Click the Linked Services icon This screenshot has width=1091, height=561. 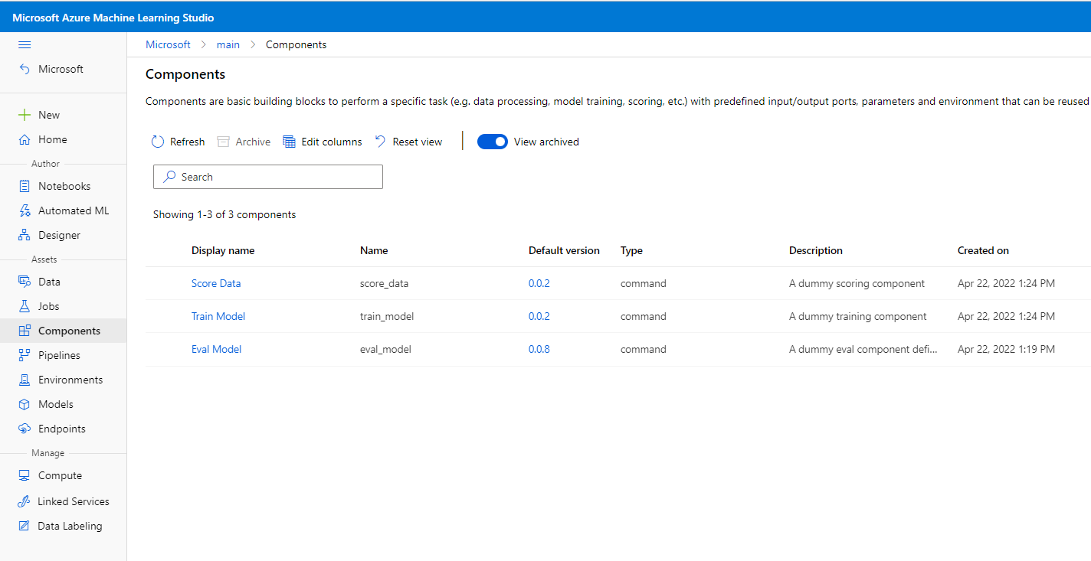(x=25, y=501)
